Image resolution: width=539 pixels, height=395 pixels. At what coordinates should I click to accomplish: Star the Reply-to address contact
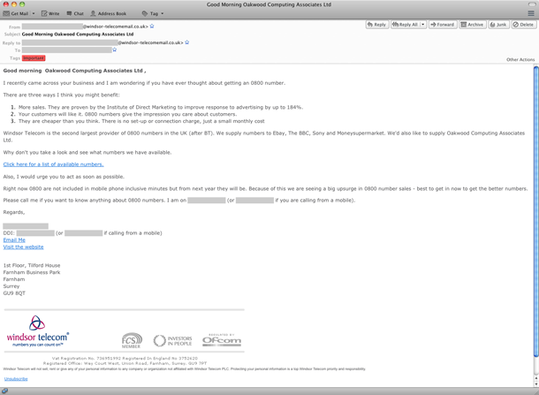[x=187, y=42]
